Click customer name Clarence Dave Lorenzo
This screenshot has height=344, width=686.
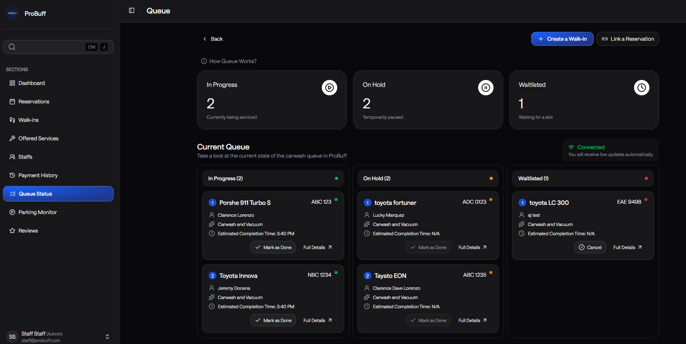click(397, 288)
